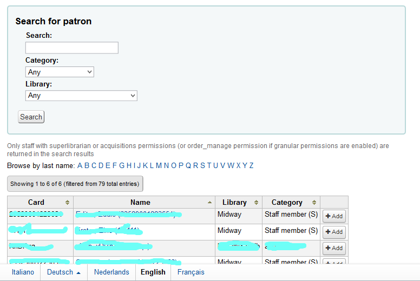Sort by Category column arrow icon
This screenshot has width=420, height=281.
(x=314, y=203)
